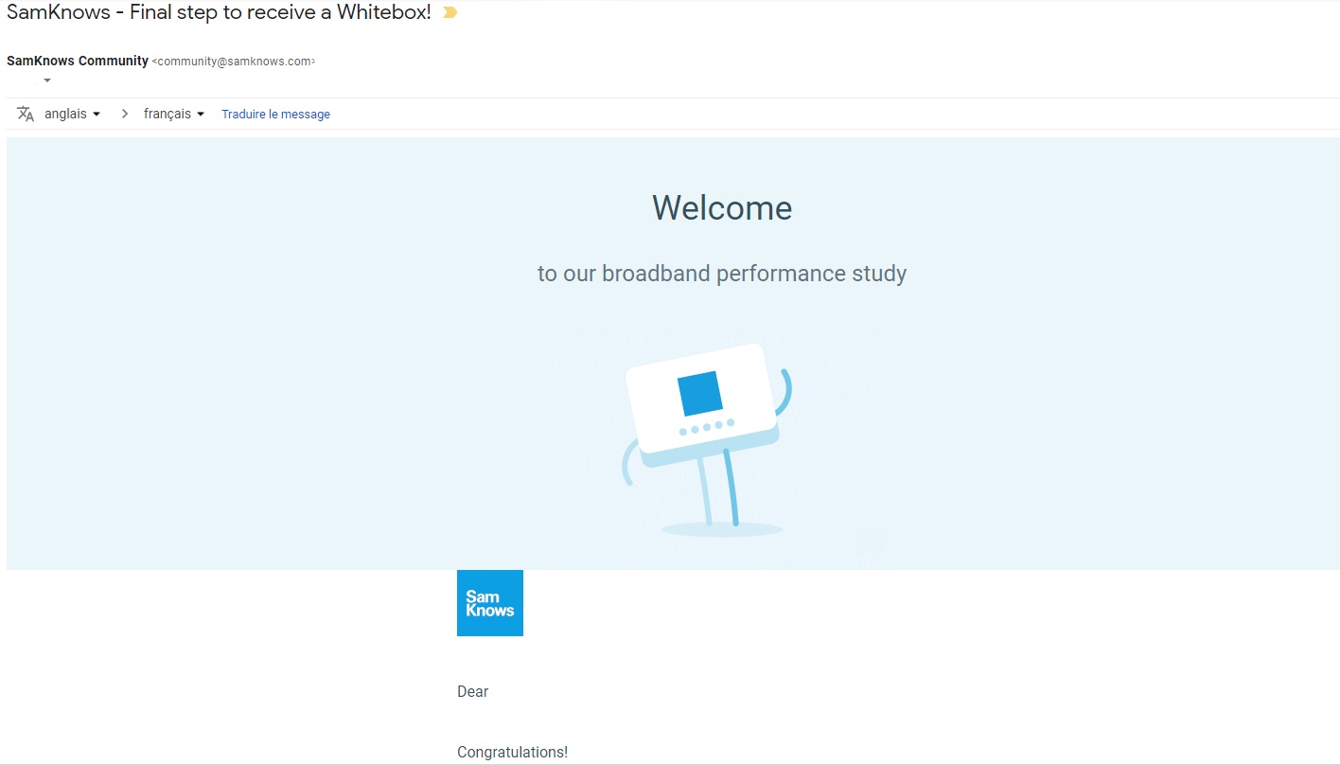Expand recipient details arrow below sender
Viewport: 1340px width, 765px height.
tap(47, 80)
